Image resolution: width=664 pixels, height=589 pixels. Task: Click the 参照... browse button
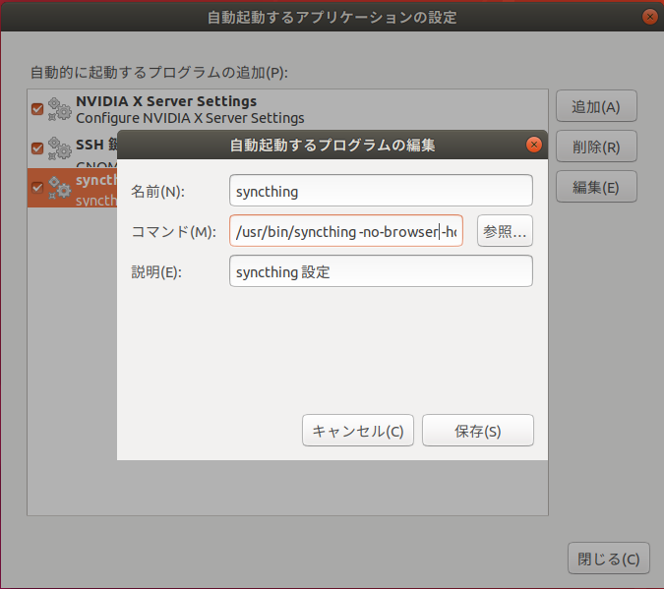pyautogui.click(x=505, y=231)
